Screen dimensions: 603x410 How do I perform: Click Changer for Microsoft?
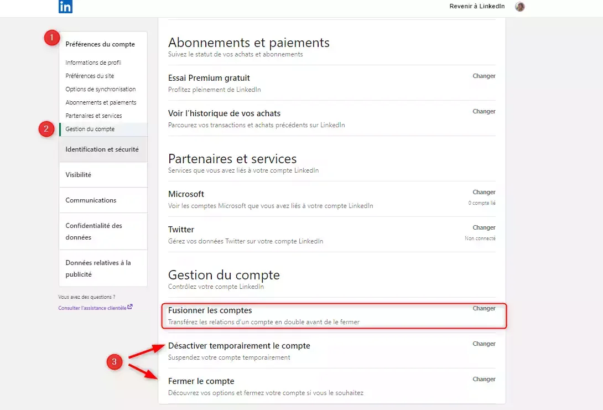point(484,192)
